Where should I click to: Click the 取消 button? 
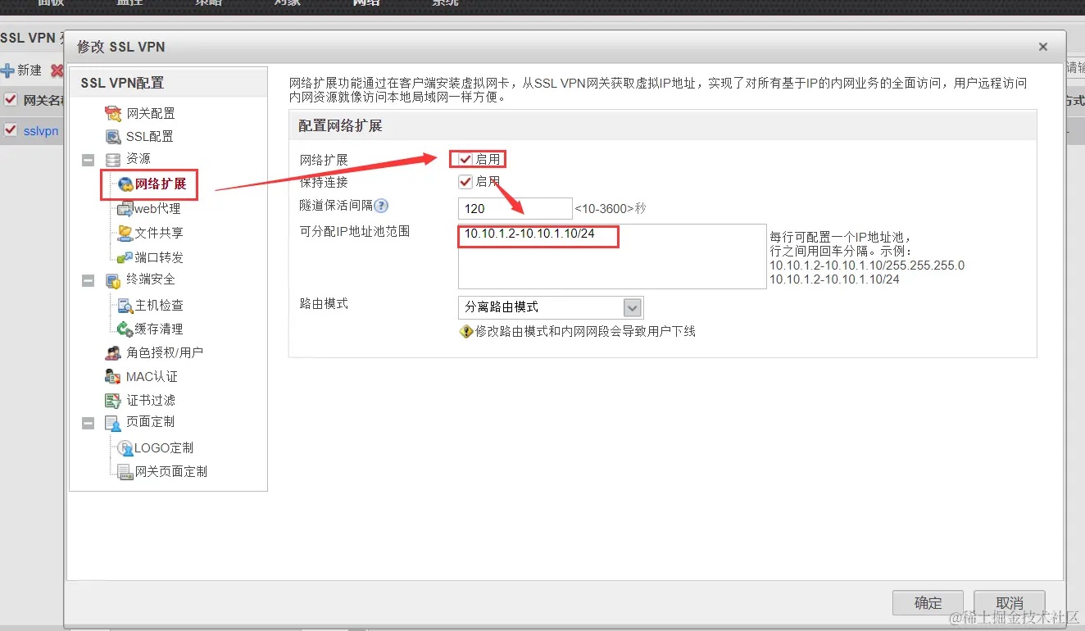pyautogui.click(x=1010, y=603)
